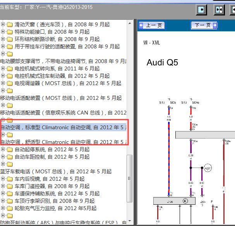Click the tree vertical scrollbar thumb
The width and height of the screenshot is (235, 226).
129,178
